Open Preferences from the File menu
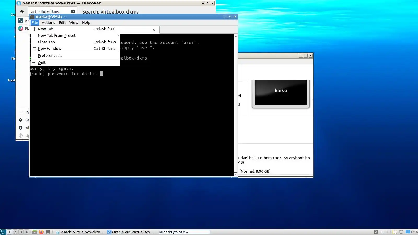This screenshot has height=235, width=418. pyautogui.click(x=75, y=56)
